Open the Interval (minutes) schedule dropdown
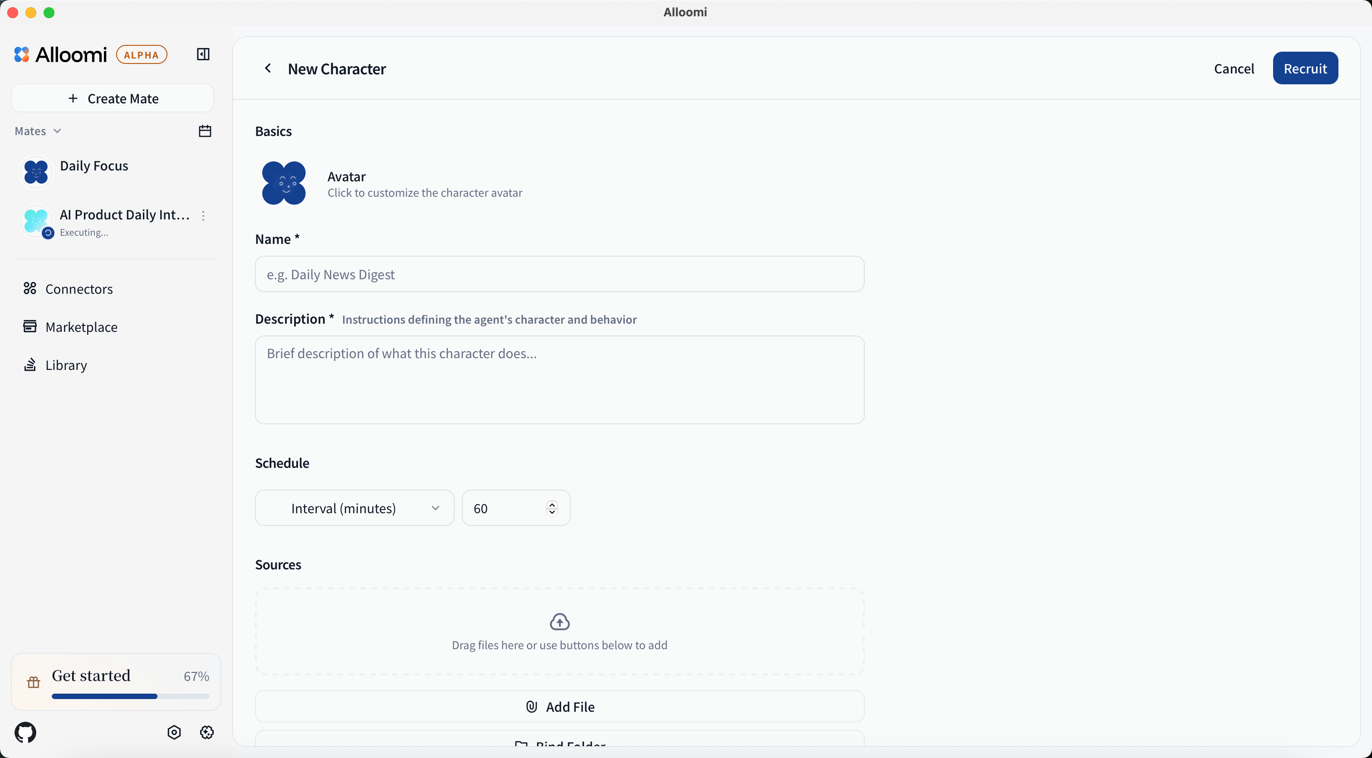This screenshot has height=758, width=1372. coord(354,508)
